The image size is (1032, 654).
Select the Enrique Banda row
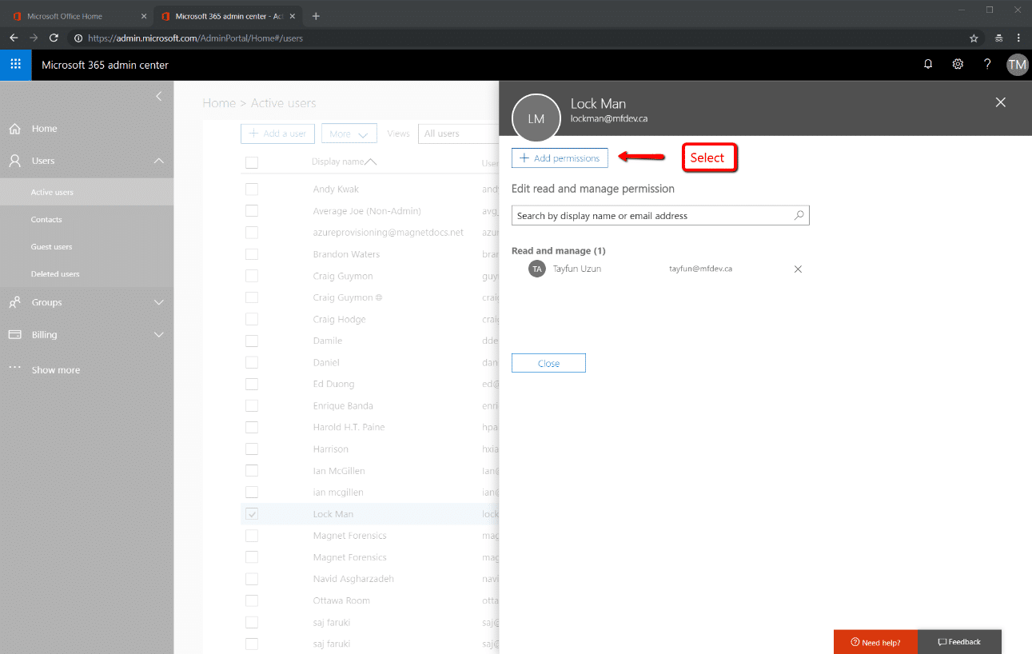[370, 405]
